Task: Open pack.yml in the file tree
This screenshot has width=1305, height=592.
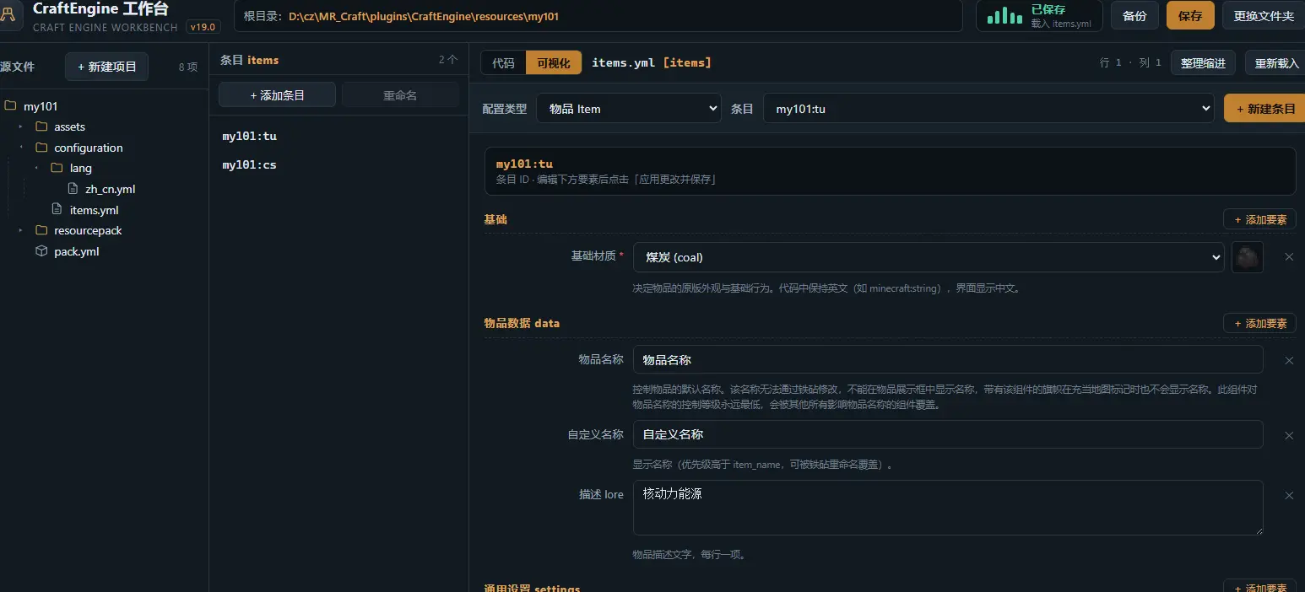Action: 77,251
